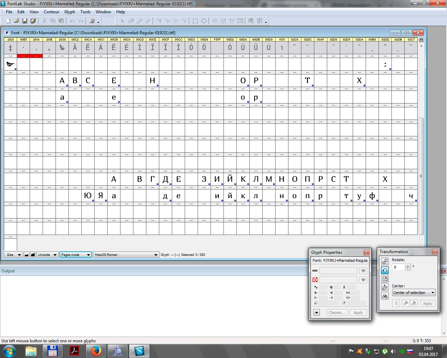The image size is (447, 358).
Task: Open the PDF reader taskbar icon
Action: coord(74,351)
